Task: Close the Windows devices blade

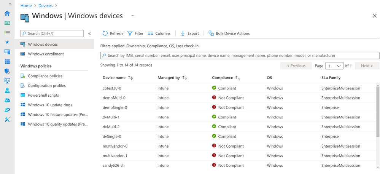Action: point(374,16)
